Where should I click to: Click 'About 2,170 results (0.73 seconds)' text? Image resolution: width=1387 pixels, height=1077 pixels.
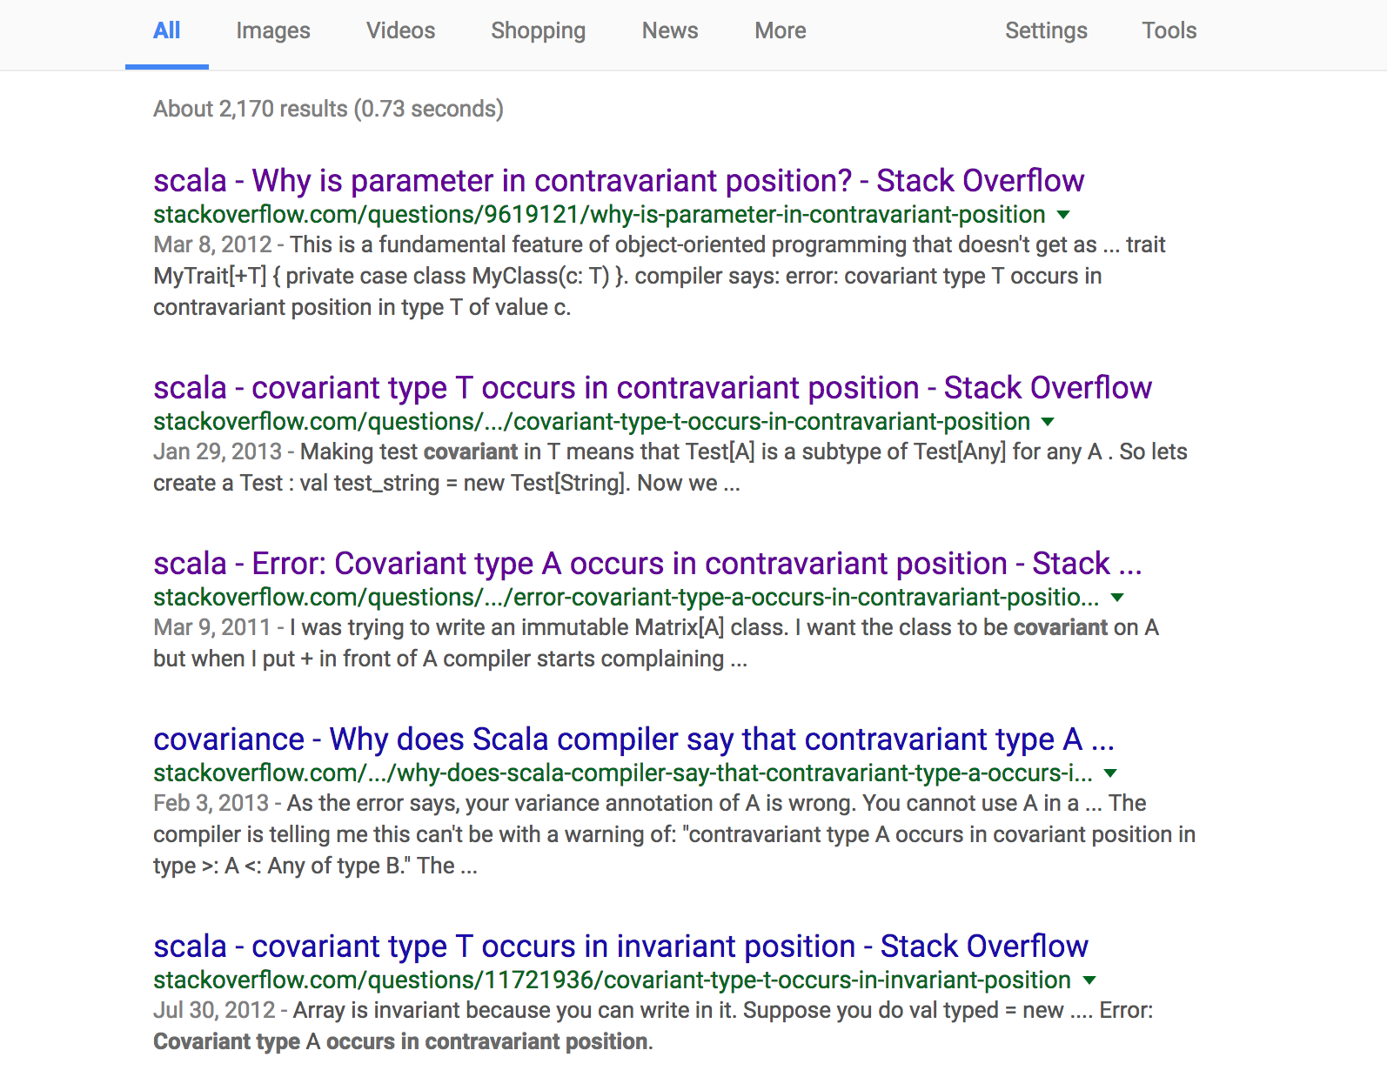328,109
